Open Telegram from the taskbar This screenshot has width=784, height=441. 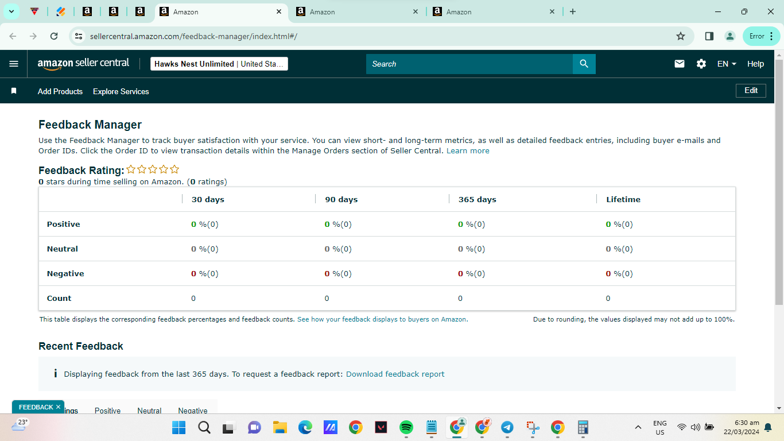coord(507,427)
